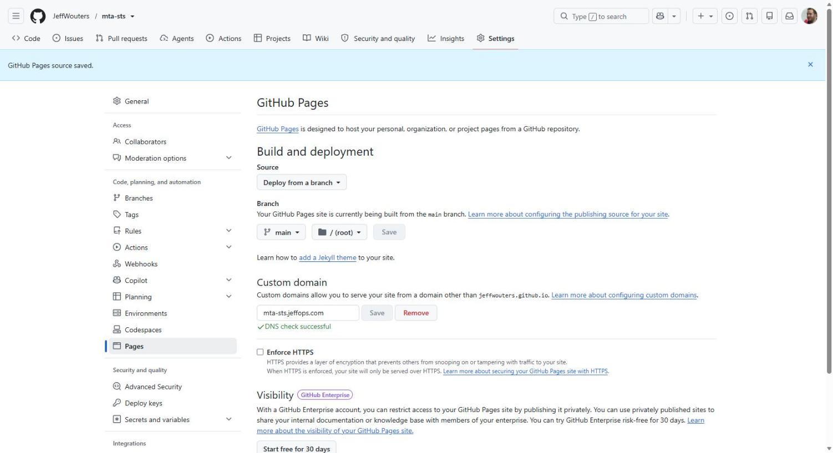The width and height of the screenshot is (833, 453).
Task: Open Advanced Security settings
Action: tap(172, 387)
